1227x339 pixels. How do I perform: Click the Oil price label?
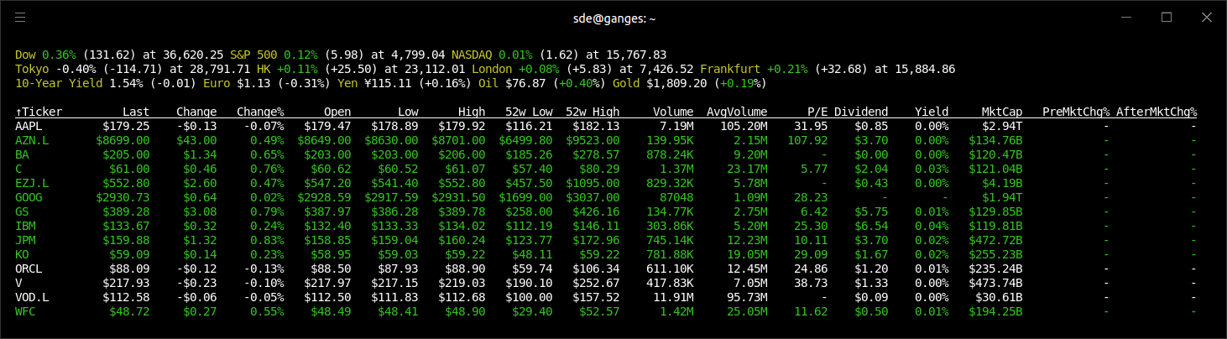488,83
